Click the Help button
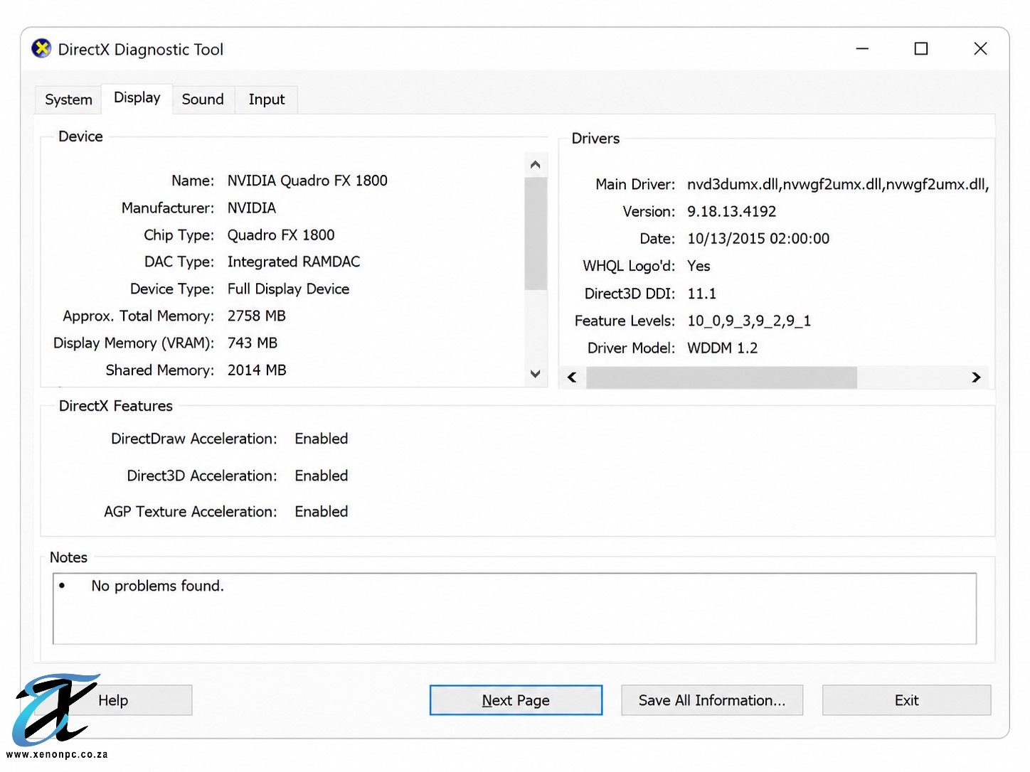 point(114,700)
